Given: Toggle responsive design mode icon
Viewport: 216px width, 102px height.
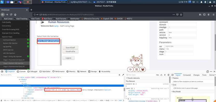Looking at the screenshot, I should (207, 71).
